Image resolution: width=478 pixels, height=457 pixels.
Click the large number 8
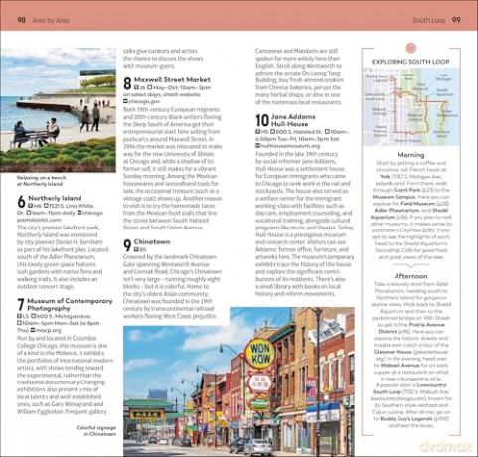[127, 83]
